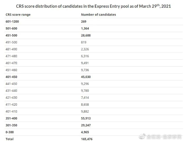Click the Weibo logo watermark icon
Viewport: 192px width, 141px height.
[142, 136]
